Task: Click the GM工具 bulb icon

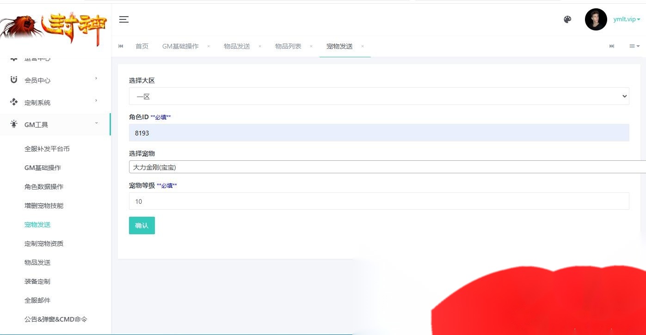Action: [14, 124]
